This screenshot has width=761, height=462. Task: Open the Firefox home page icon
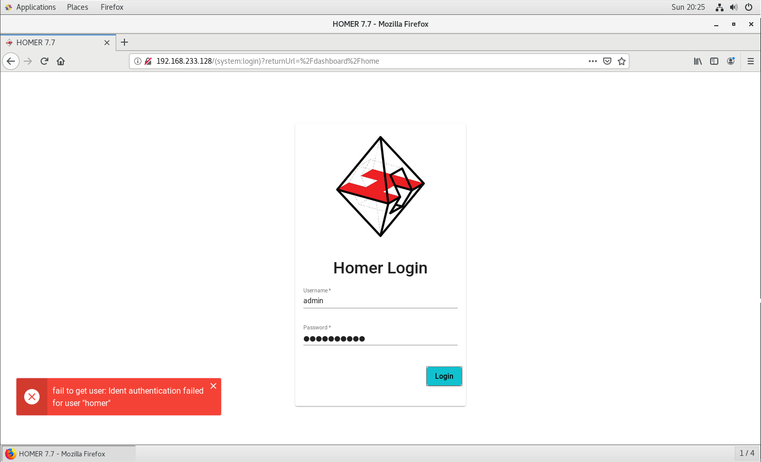pos(61,61)
